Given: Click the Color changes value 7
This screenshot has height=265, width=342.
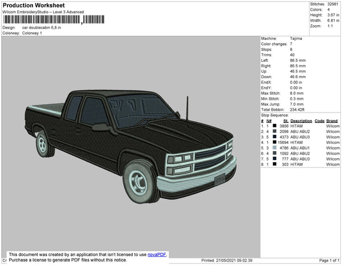Looking at the screenshot, I should click(x=291, y=44).
